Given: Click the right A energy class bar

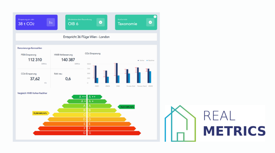Looking at the screenshot, I should point(100,106).
